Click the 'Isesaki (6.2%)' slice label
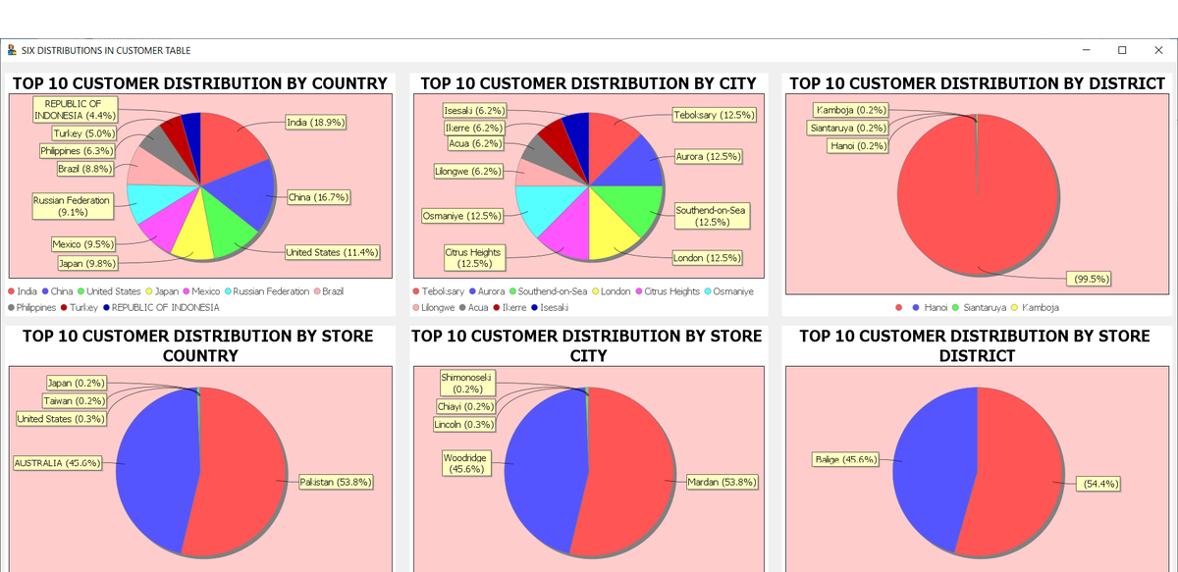 (x=474, y=111)
